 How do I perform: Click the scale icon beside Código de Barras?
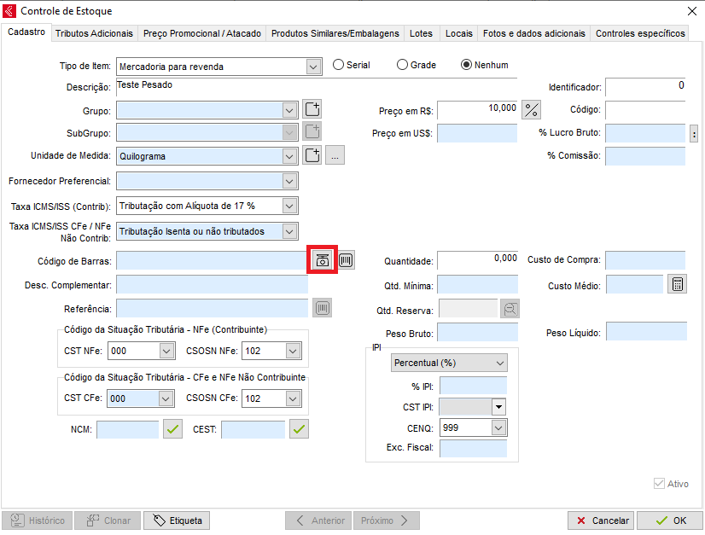point(322,260)
